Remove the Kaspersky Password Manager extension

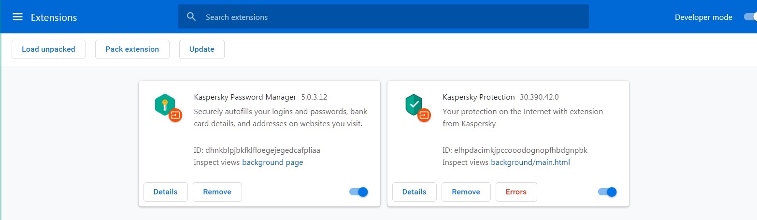(217, 192)
